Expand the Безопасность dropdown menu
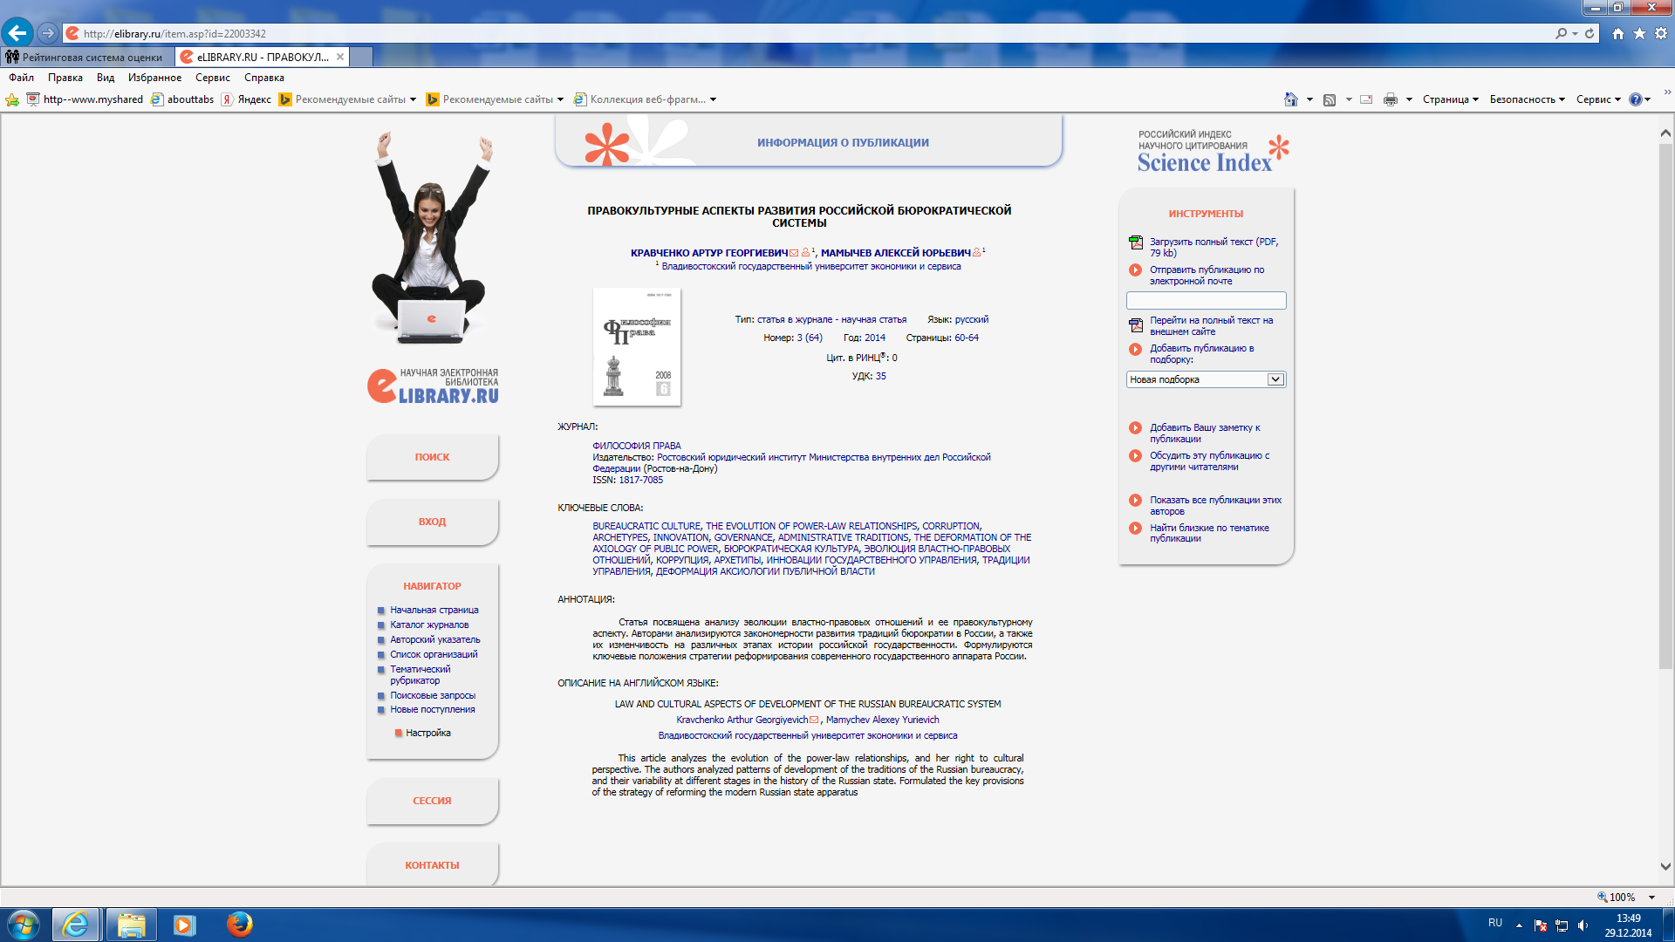Viewport: 1675px width, 942px height. tap(1527, 99)
